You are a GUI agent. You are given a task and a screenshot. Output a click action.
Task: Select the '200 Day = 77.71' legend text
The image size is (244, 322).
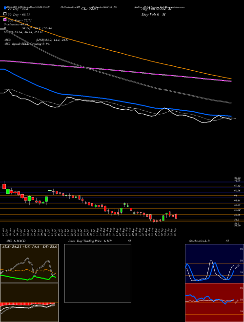click(x=20, y=20)
